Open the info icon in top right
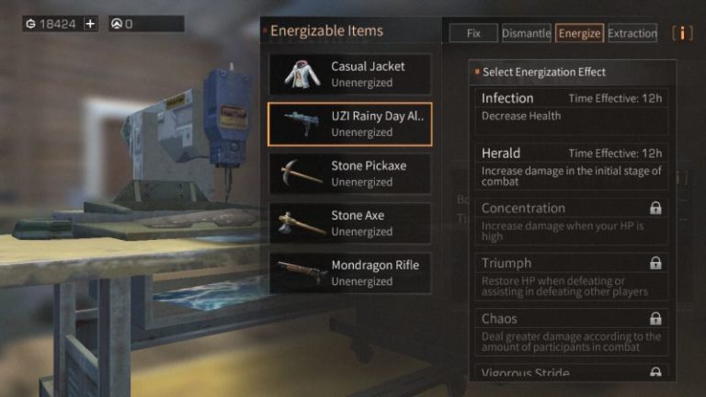The width and height of the screenshot is (706, 397). (x=682, y=33)
